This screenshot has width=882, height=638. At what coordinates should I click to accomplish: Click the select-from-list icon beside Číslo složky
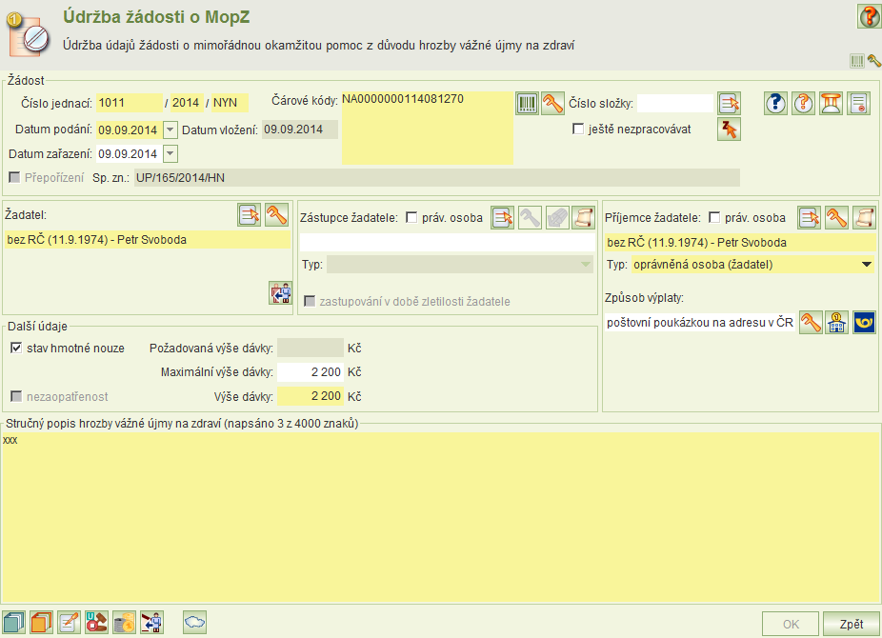(729, 104)
